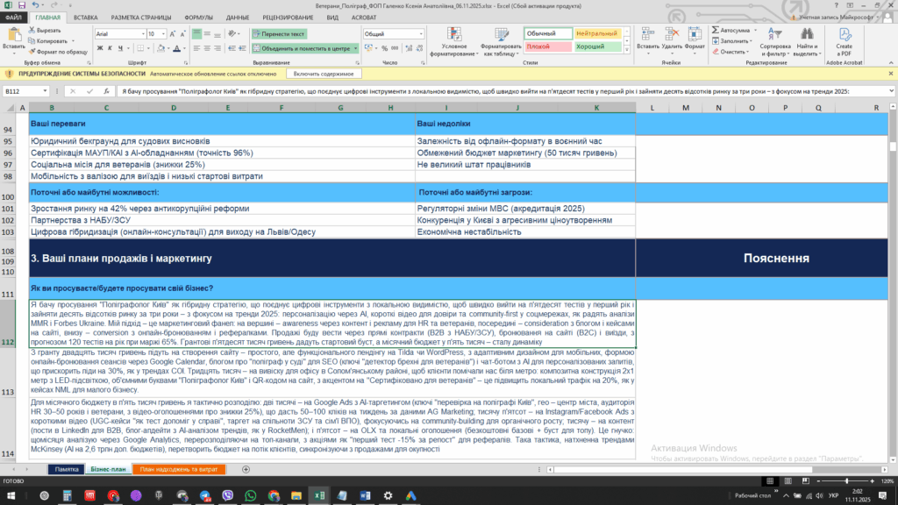Toggle bold formatting (Ж)
Image resolution: width=898 pixels, height=505 pixels.
point(99,48)
